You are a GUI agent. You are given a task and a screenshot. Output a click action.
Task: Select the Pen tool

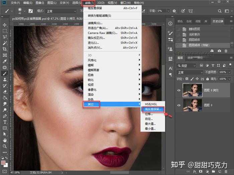(x=5, y=116)
